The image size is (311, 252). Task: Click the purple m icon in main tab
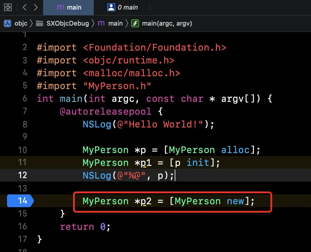tap(61, 7)
